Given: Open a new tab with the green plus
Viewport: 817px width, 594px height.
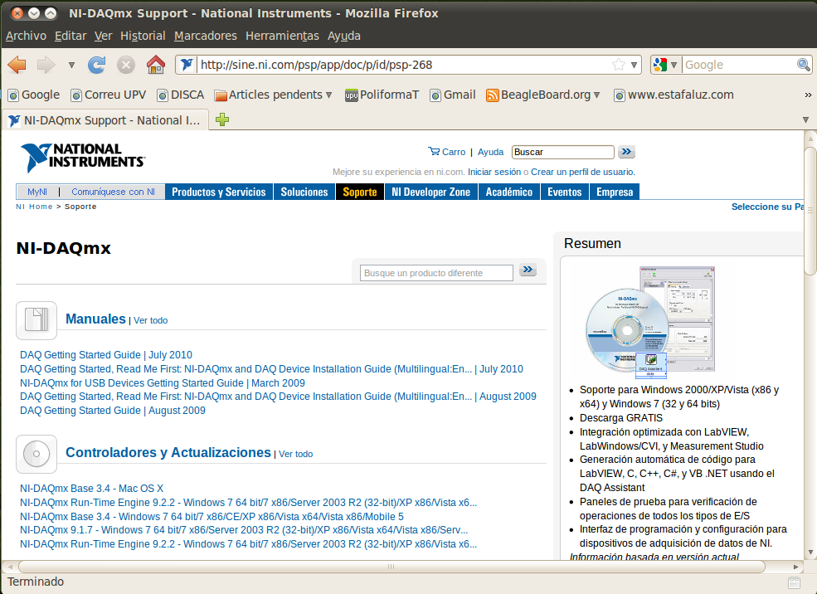Looking at the screenshot, I should 222,119.
